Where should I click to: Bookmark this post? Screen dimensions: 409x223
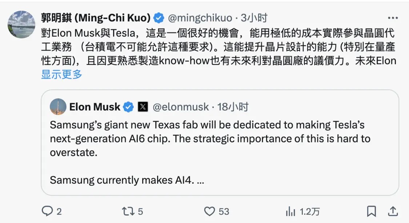(372, 211)
